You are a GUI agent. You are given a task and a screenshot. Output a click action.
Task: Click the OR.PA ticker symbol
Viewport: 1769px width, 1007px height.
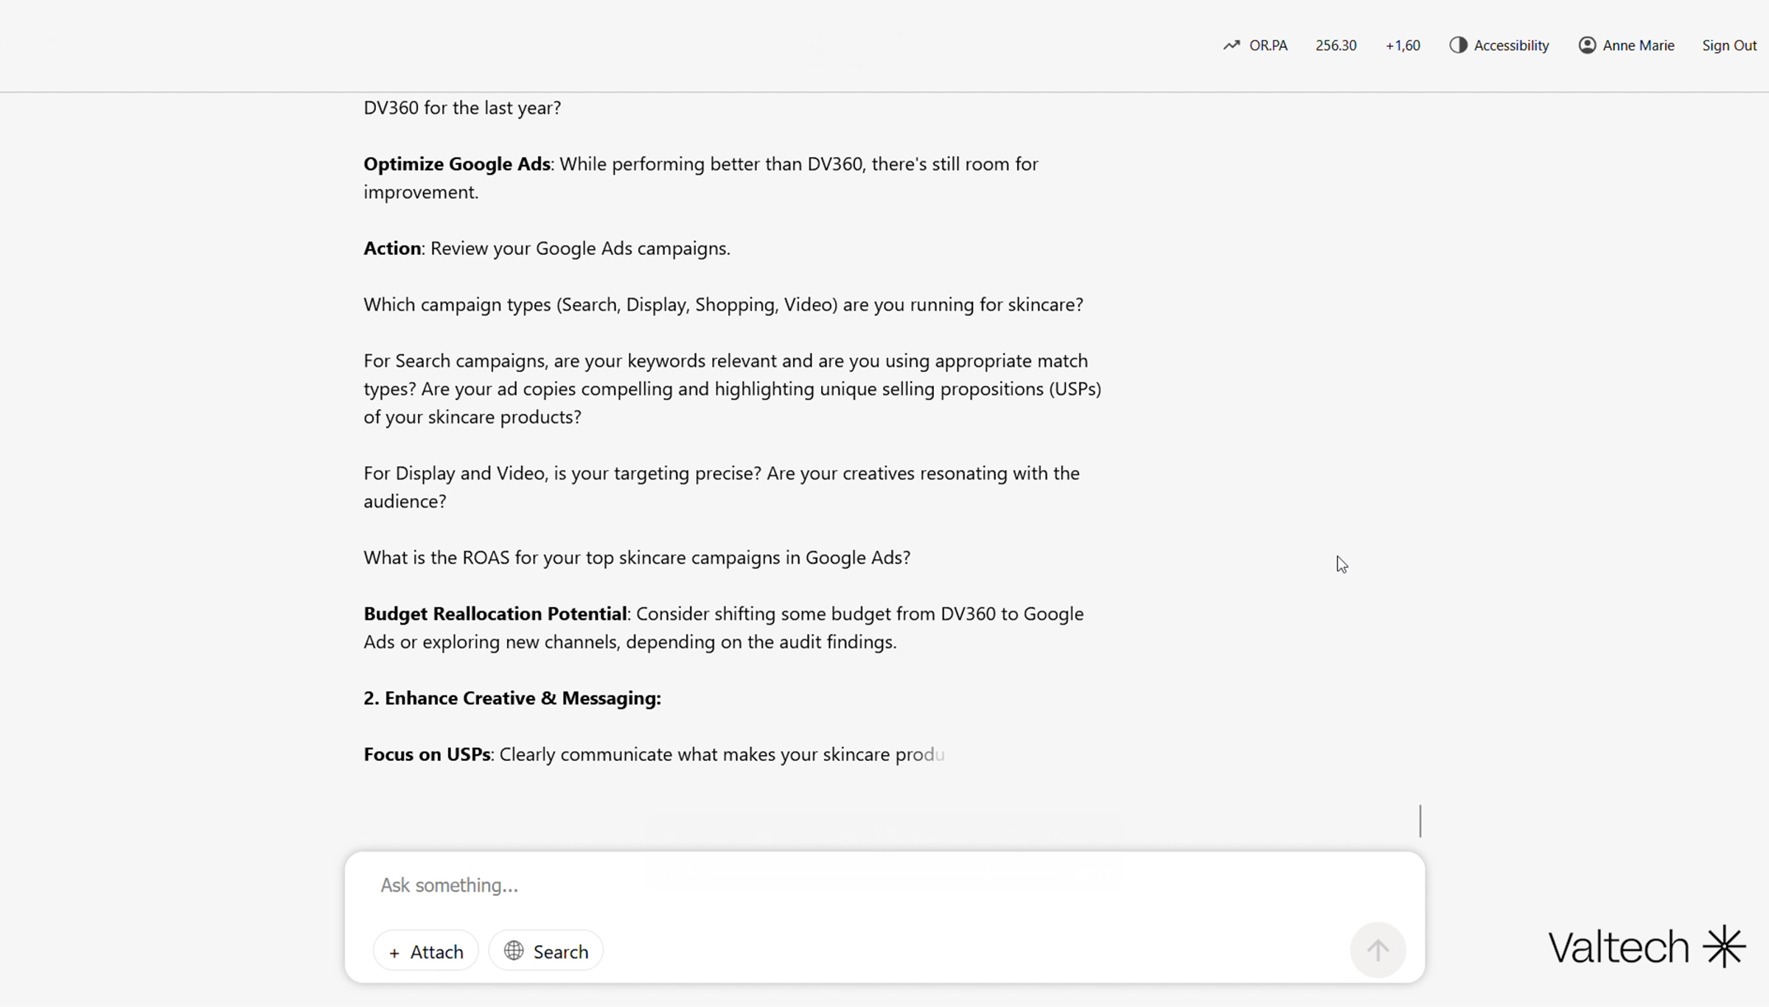pos(1268,46)
